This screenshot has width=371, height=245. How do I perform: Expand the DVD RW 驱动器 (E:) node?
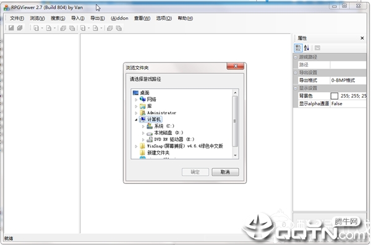point(143,140)
